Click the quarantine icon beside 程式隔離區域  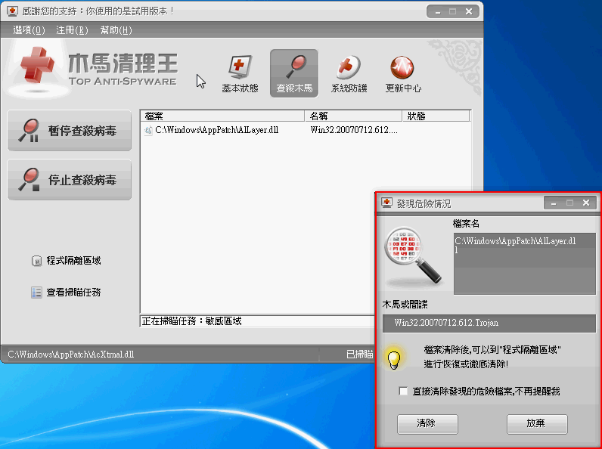click(36, 261)
